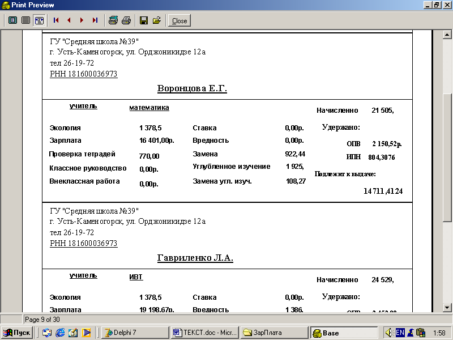Click the wizard-hat system tray icon

(410, 333)
